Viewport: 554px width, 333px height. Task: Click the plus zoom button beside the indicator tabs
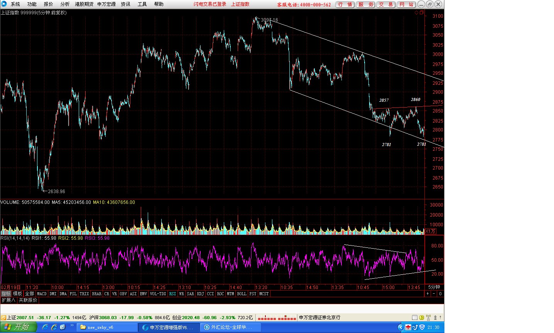[x=427, y=294]
